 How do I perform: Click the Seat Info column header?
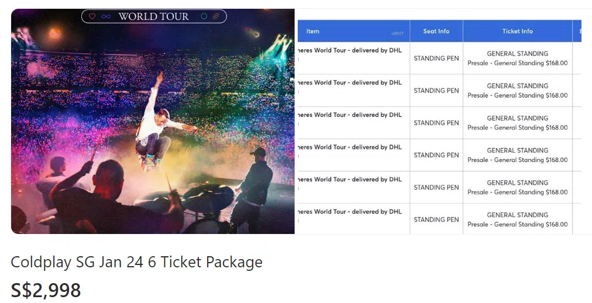click(436, 31)
